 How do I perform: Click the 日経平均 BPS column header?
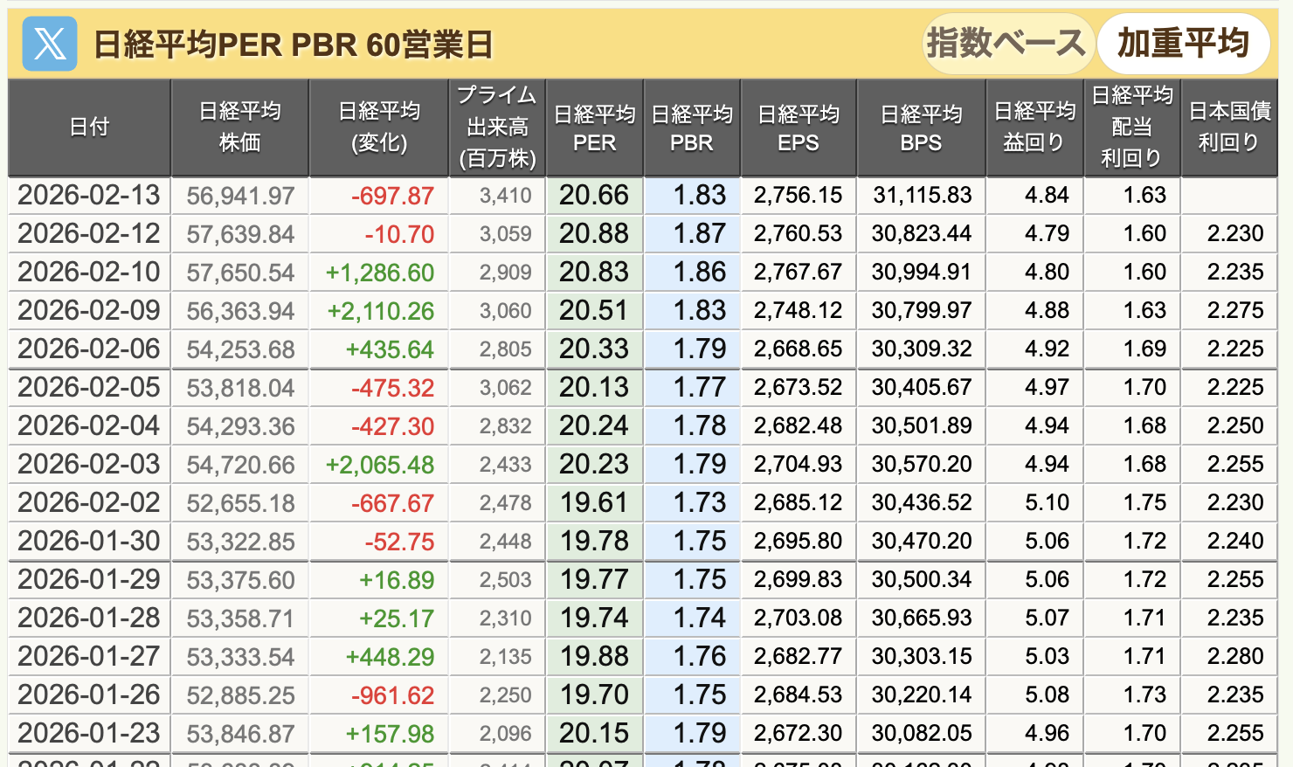pos(921,128)
